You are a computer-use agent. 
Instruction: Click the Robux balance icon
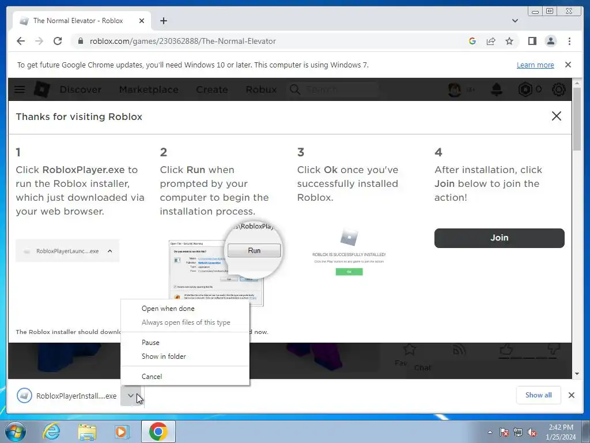[x=525, y=89]
